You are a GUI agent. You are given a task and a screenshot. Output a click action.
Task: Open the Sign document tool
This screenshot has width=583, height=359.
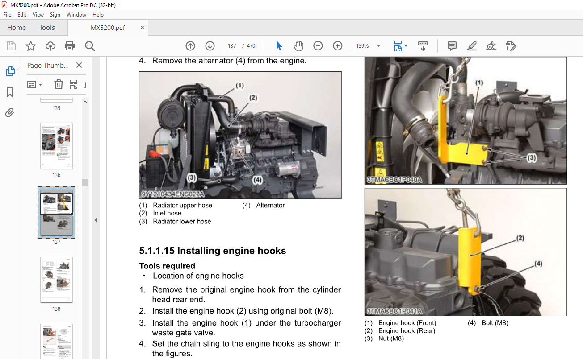491,46
